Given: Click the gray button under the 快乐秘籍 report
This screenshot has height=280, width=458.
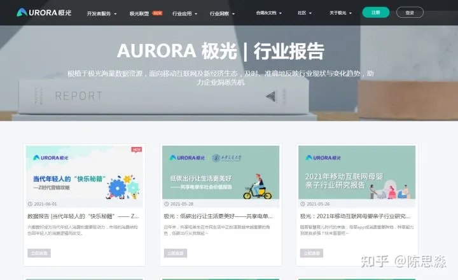Looking at the screenshot, I should click(x=39, y=253).
